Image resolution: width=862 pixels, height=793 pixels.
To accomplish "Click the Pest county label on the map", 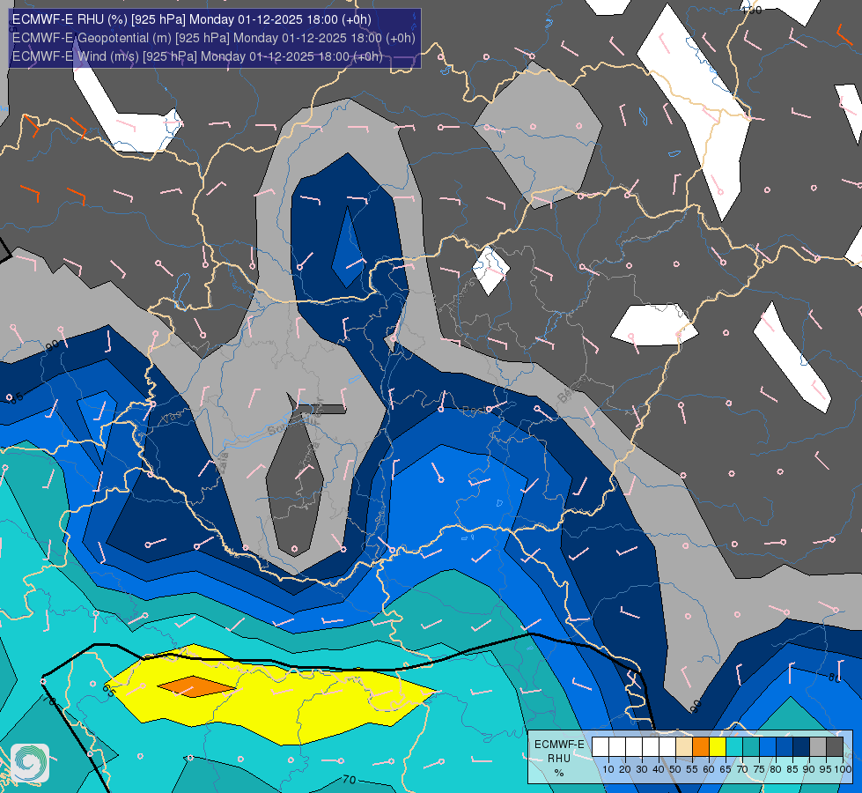I will [x=474, y=410].
